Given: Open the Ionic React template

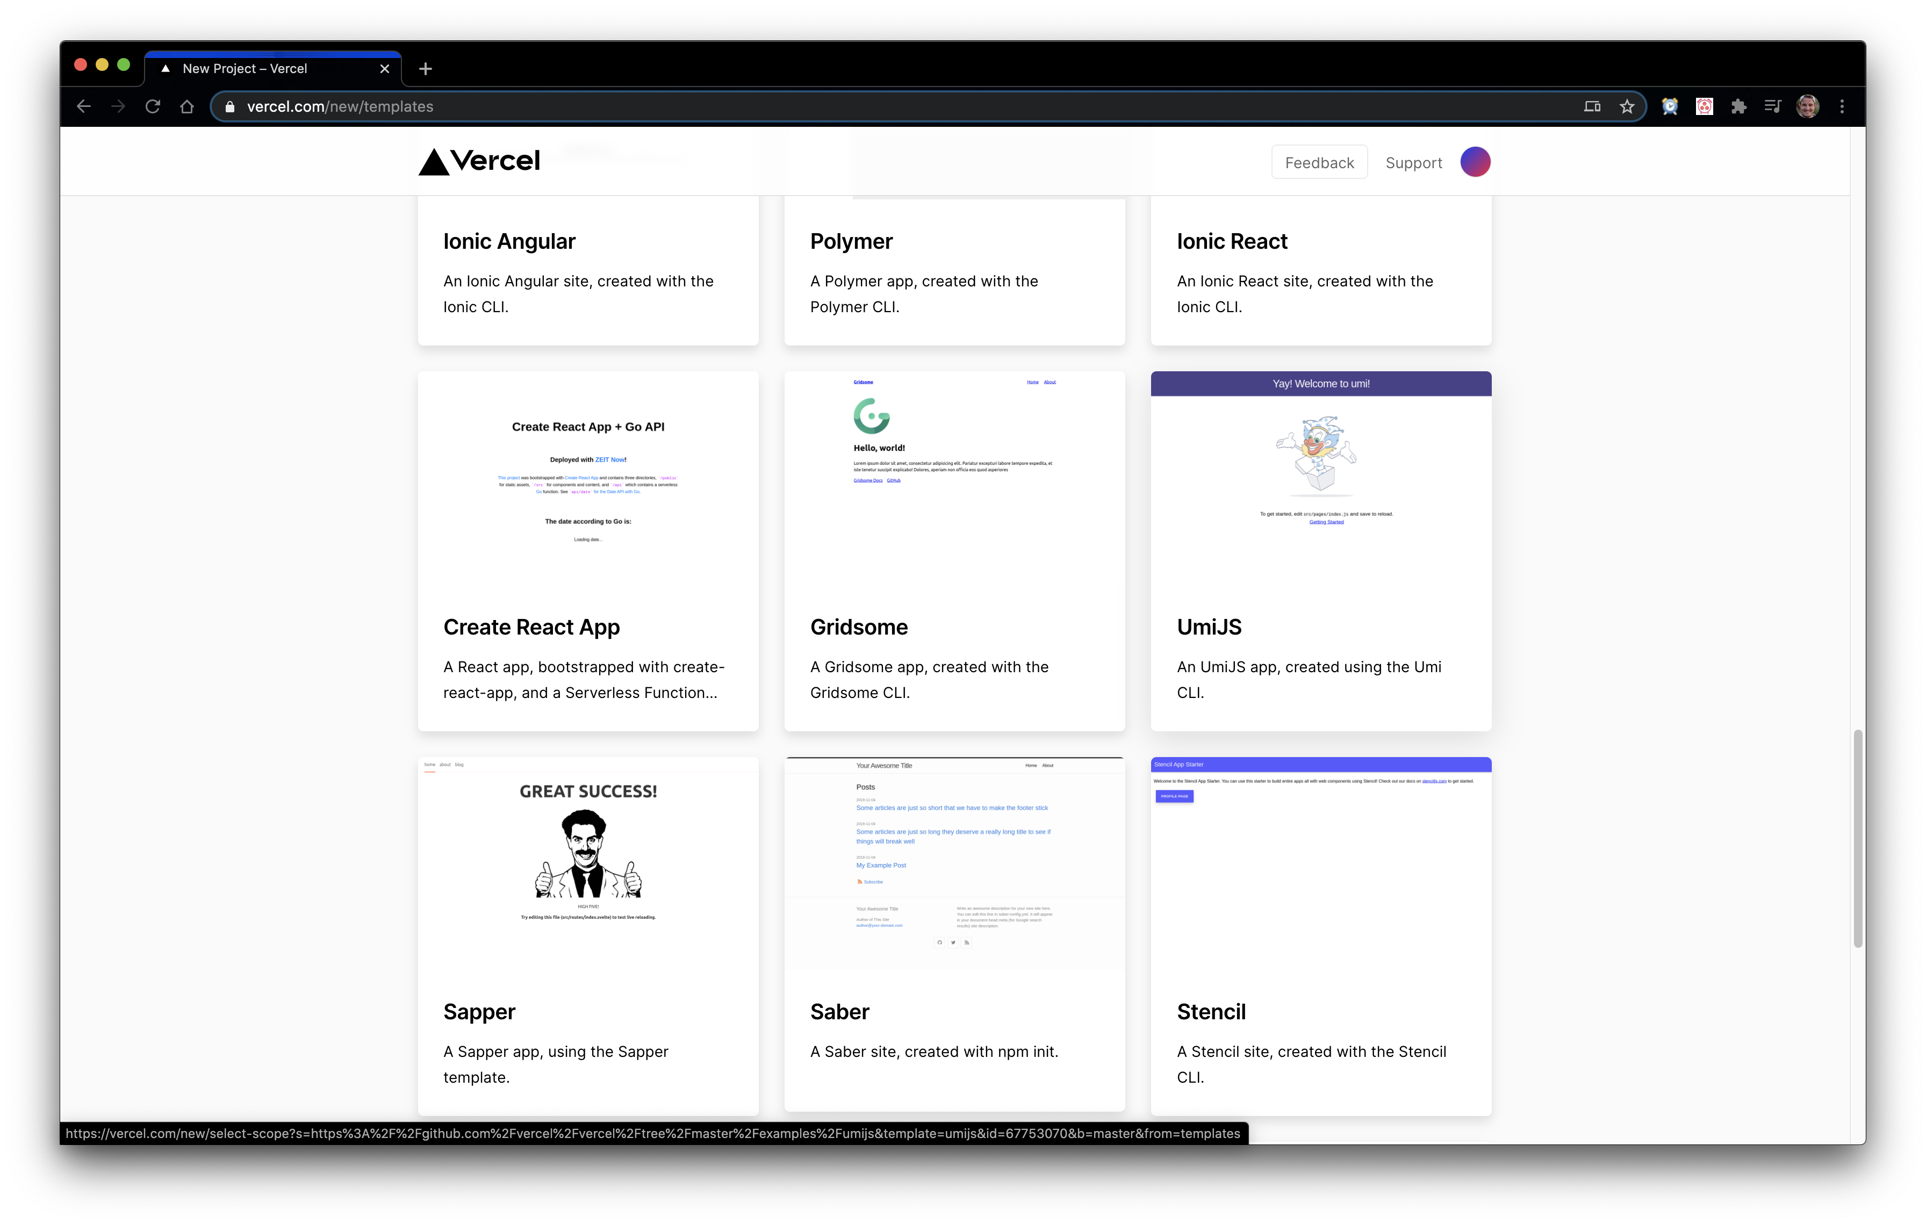Looking at the screenshot, I should pyautogui.click(x=1321, y=270).
